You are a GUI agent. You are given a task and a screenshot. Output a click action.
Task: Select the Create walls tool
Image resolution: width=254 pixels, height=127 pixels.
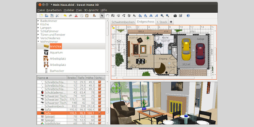coord(113,16)
